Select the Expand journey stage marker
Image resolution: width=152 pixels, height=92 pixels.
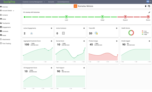pos(125,17)
